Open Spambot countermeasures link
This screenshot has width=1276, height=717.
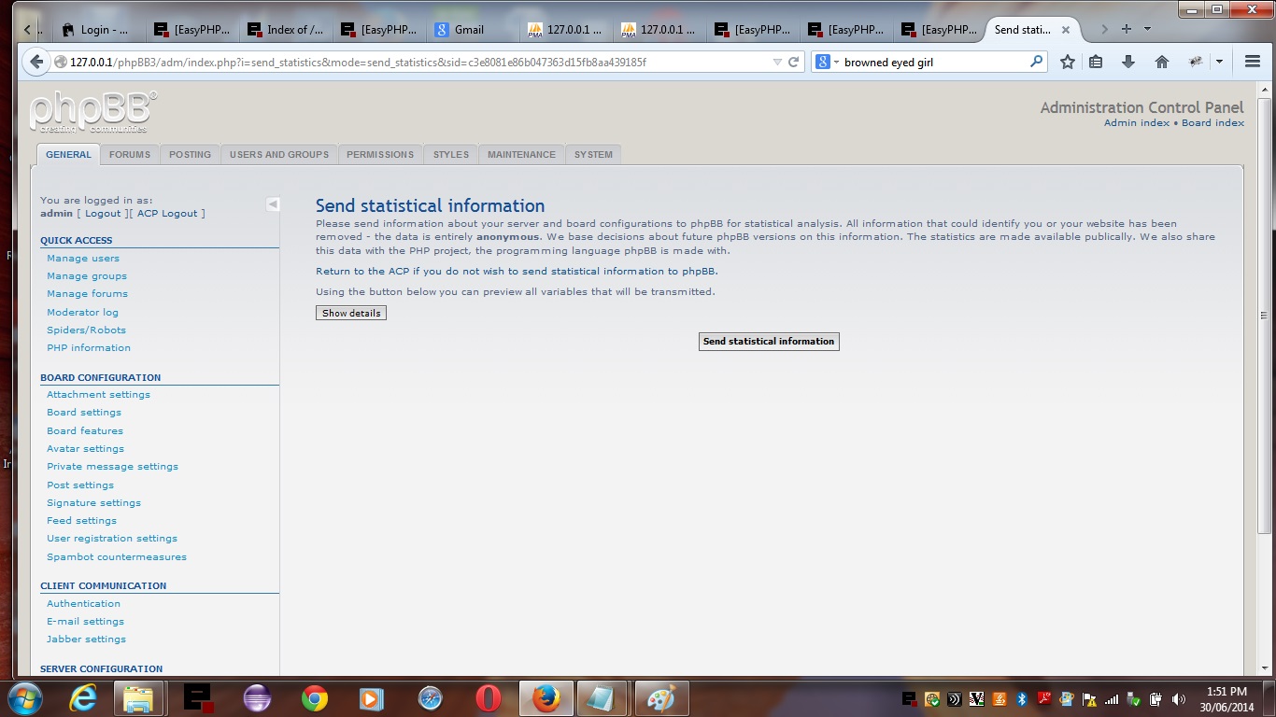117,557
